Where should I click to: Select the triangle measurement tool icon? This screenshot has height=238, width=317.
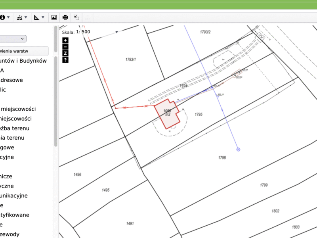tap(36, 17)
